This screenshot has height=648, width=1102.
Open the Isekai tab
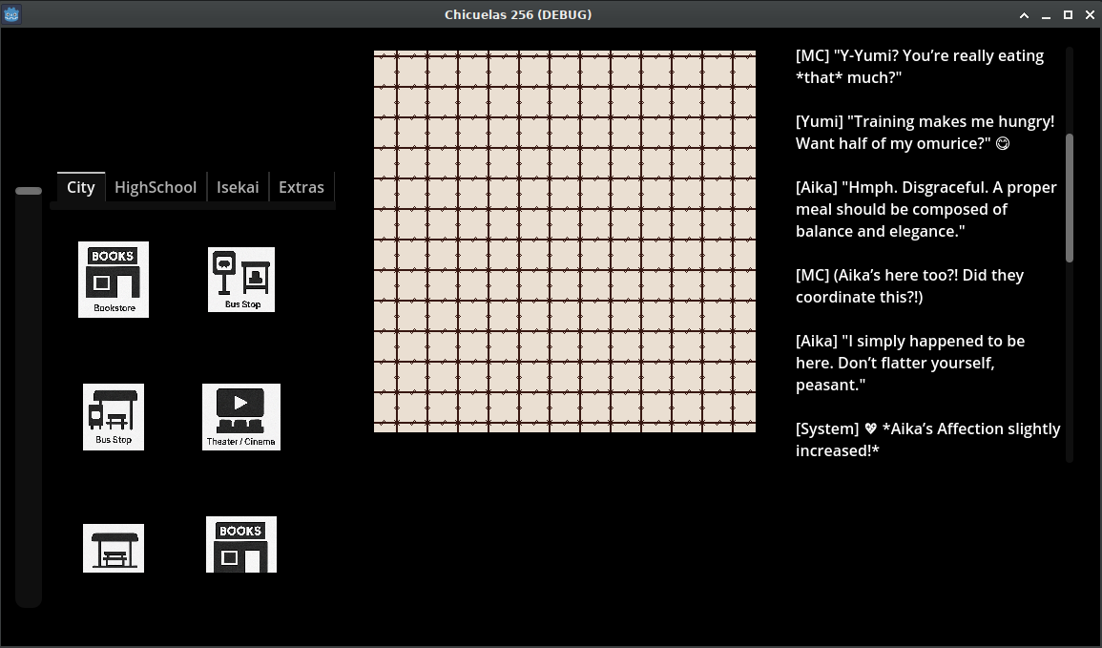click(238, 187)
